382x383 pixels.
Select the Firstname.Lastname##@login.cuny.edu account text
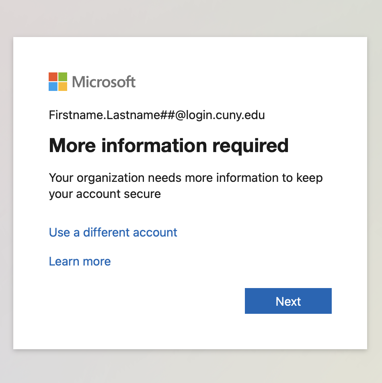tap(157, 115)
